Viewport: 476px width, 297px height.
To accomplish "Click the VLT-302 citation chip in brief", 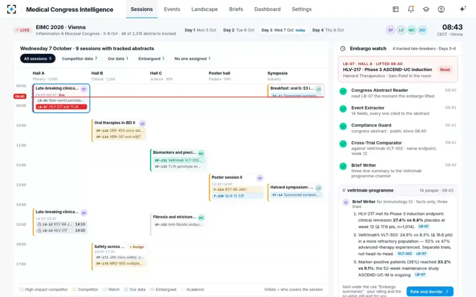I will (x=405, y=253).
